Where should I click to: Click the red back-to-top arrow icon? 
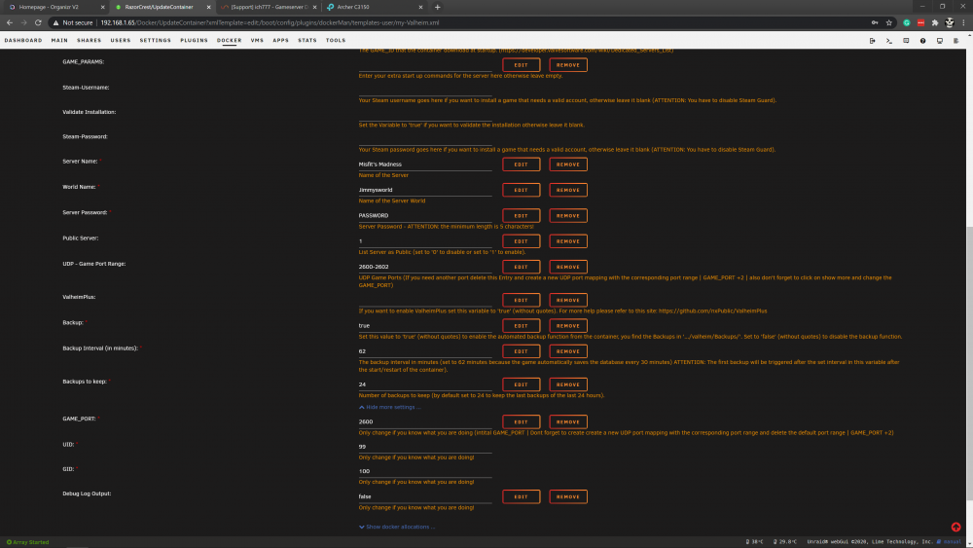point(955,527)
